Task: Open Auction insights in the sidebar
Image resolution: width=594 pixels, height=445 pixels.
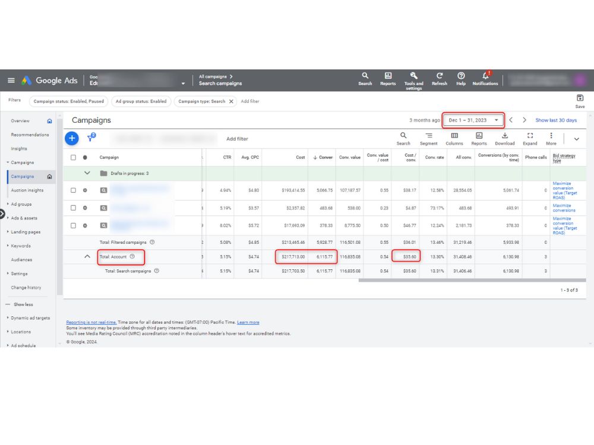Action: (27, 190)
